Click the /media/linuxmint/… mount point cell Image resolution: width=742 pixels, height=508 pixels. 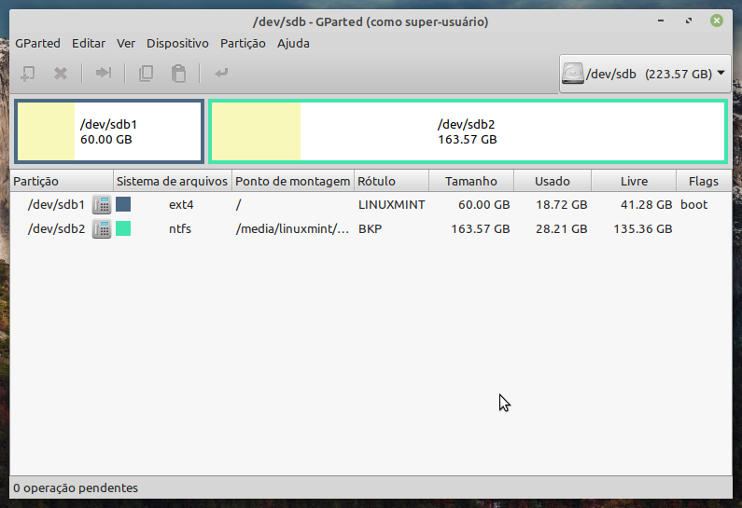pos(292,229)
